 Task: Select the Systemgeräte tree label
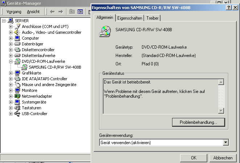(x=34, y=102)
